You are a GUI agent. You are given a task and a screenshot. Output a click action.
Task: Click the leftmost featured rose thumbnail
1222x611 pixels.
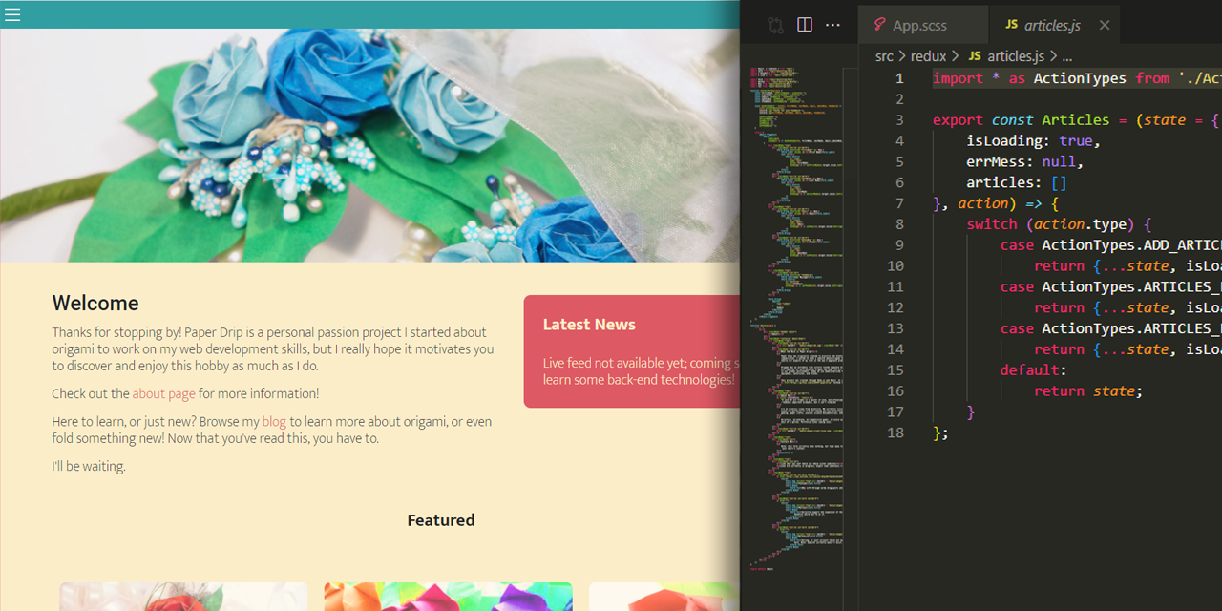182,601
